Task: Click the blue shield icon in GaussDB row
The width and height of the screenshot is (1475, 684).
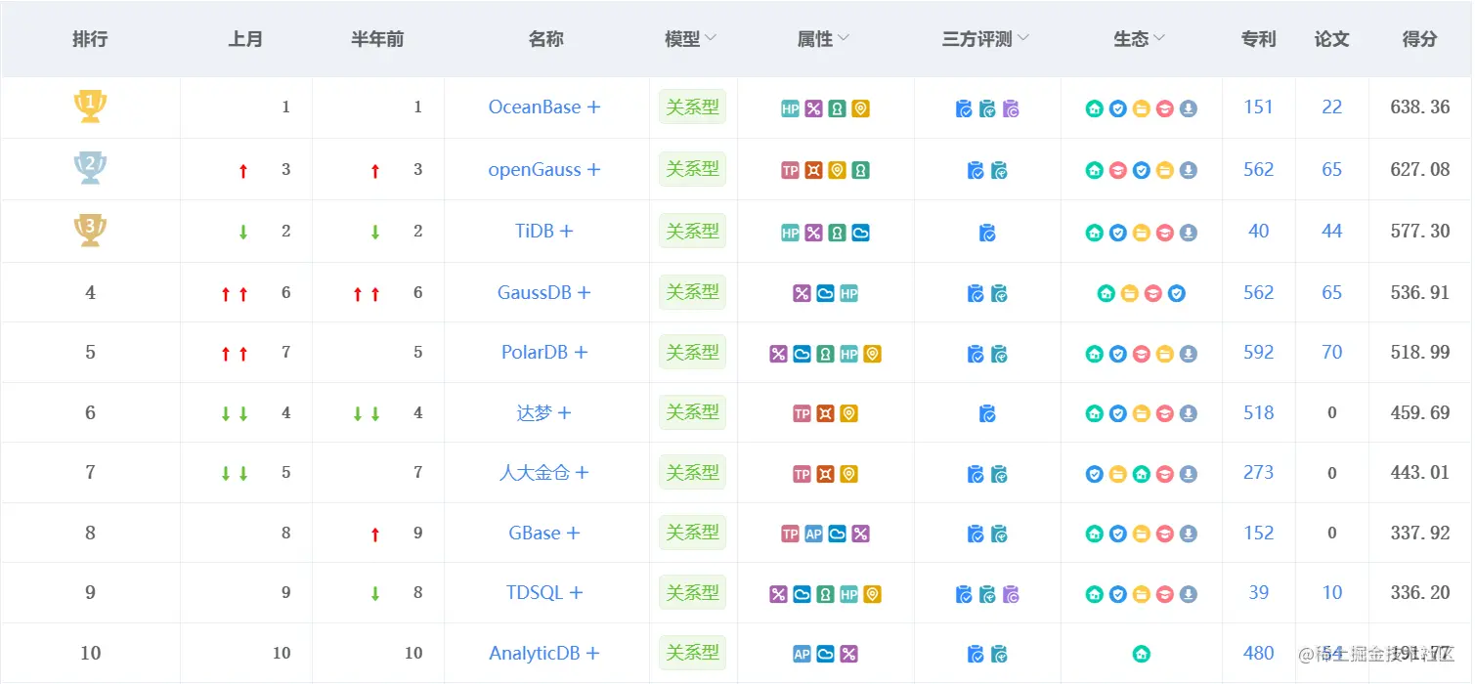Action: coord(1177,293)
